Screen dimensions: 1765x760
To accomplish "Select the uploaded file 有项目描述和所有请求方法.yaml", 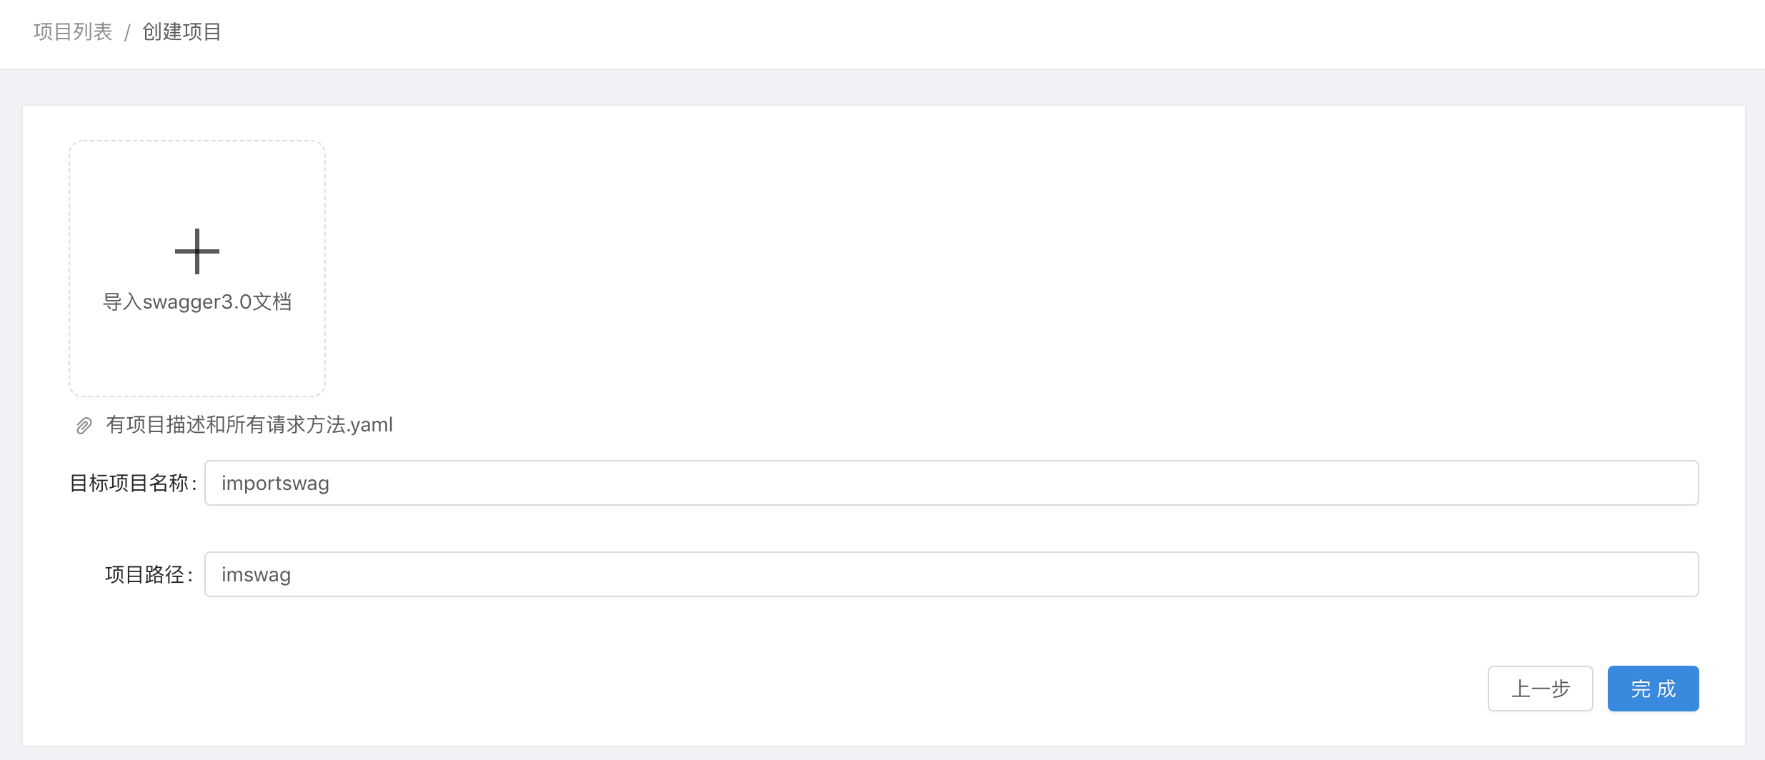I will [249, 425].
